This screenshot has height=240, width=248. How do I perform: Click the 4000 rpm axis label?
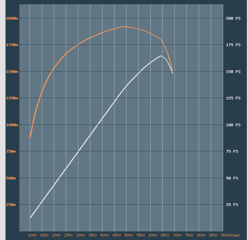[105, 235]
